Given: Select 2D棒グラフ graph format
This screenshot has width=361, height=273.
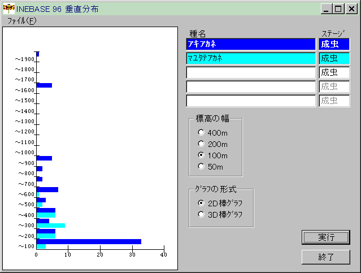Looking at the screenshot, I should [201, 203].
